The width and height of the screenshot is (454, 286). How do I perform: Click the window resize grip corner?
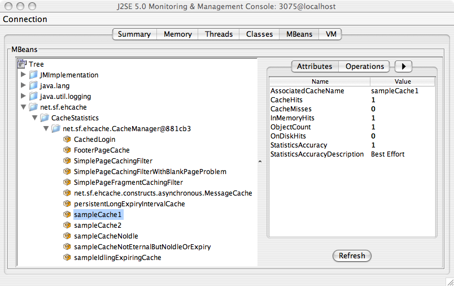(x=450, y=282)
